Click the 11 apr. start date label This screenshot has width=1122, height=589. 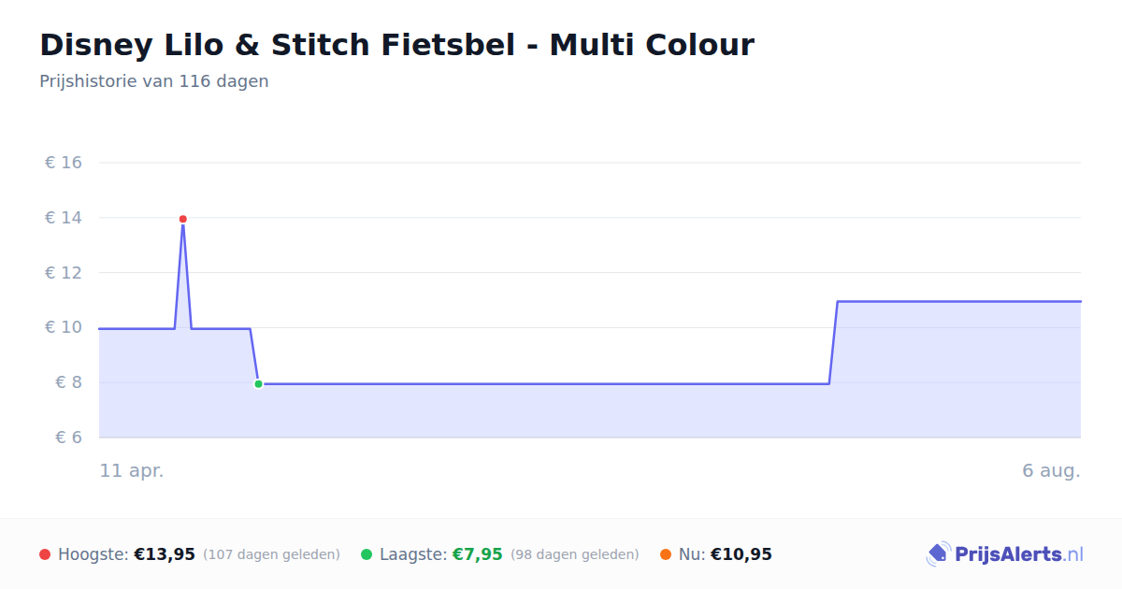(x=132, y=470)
